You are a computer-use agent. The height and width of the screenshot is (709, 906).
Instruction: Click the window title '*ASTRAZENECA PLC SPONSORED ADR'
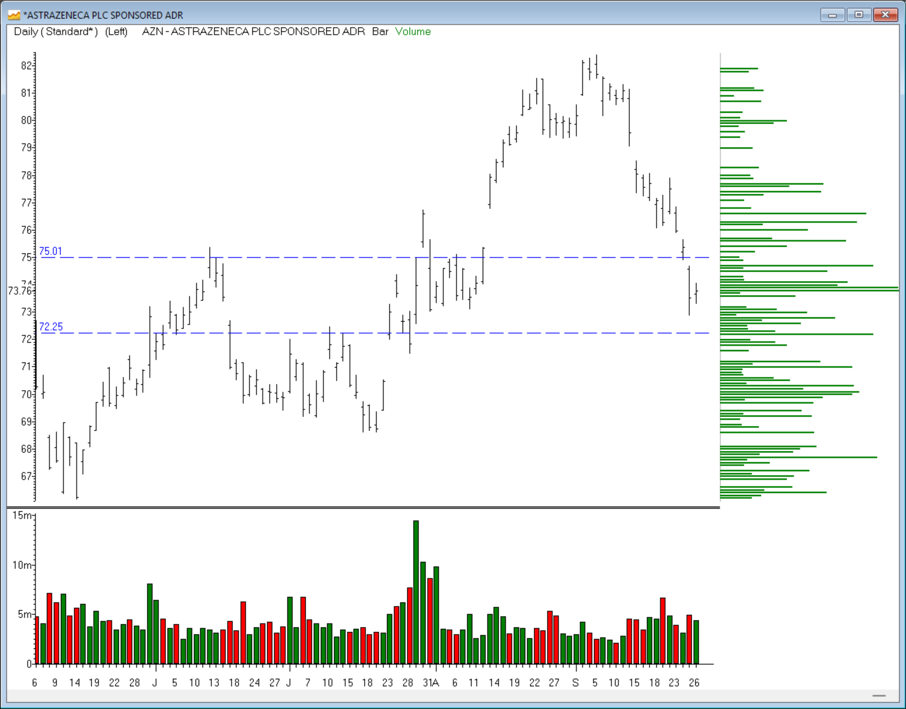[x=103, y=15]
